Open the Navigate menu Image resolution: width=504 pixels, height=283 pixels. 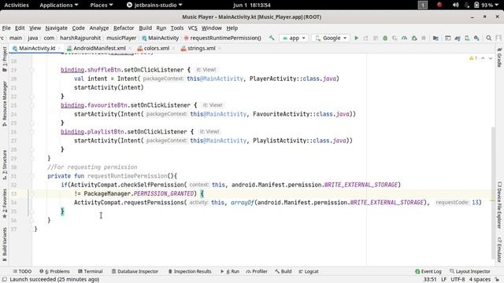[56, 28]
